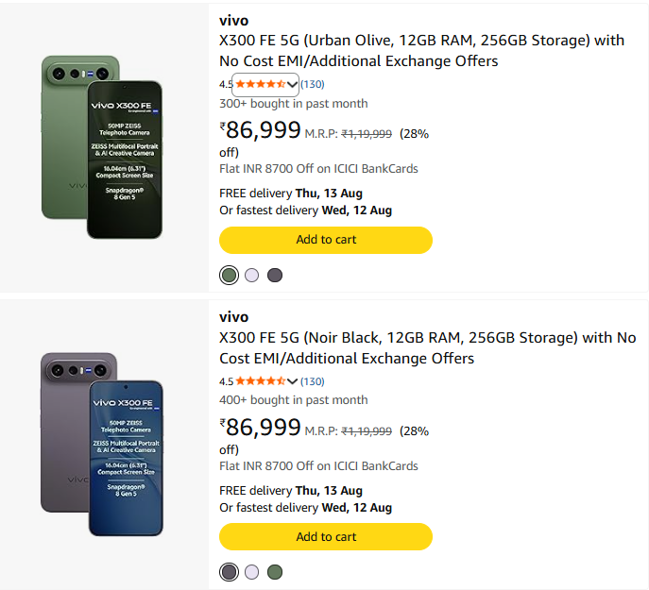
Task: Pick green swatch under Noir Black listing
Action: coord(275,572)
